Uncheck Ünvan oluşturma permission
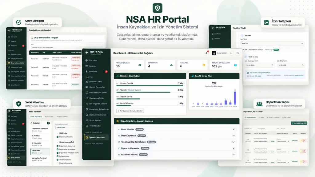This screenshot has height=177, width=315. coord(58,160)
